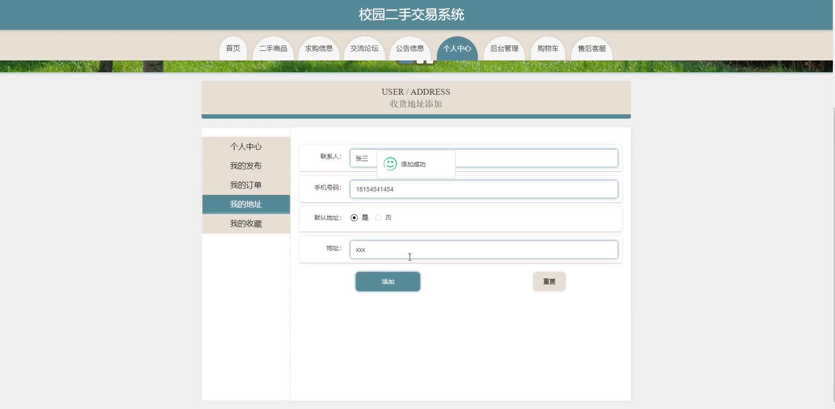This screenshot has height=409, width=835.
Task: Open 我的订单 in the sidebar
Action: pyautogui.click(x=246, y=185)
